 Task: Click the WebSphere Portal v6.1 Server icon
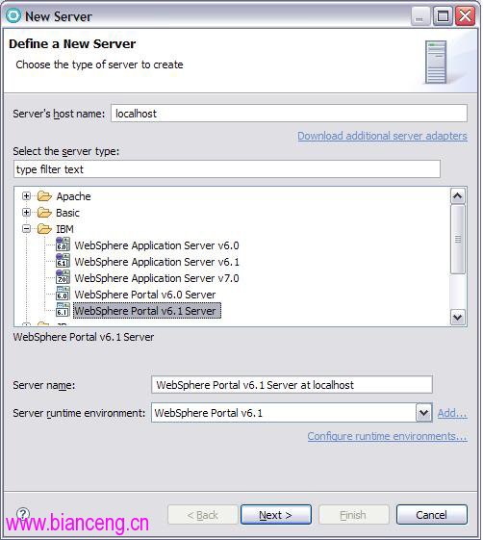(63, 310)
